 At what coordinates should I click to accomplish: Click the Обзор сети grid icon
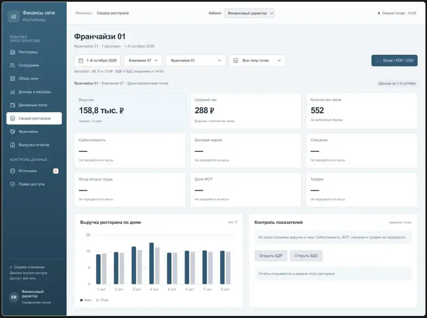point(13,79)
